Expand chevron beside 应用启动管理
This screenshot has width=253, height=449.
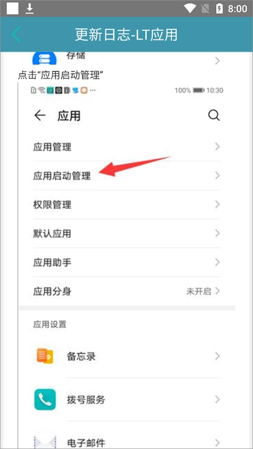coord(218,175)
